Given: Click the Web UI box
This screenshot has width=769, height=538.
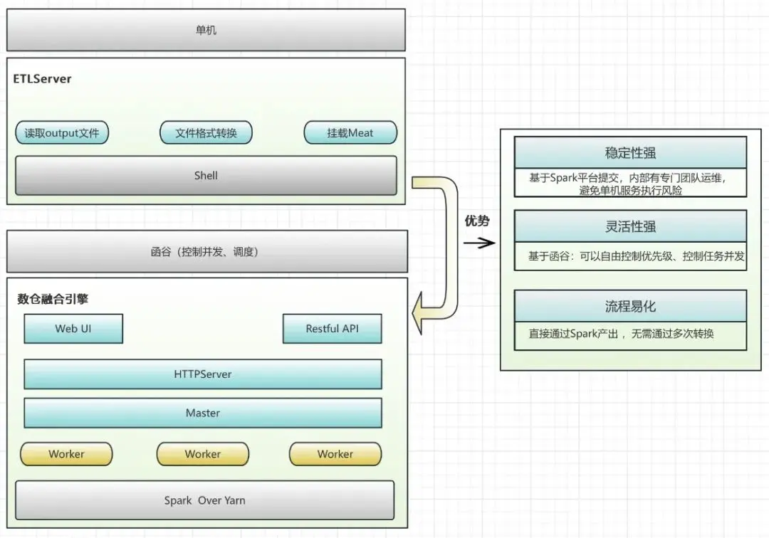Looking at the screenshot, I should 73,329.
